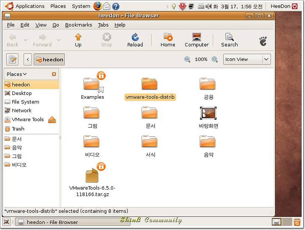Select heedon in Places sidebar
The height and width of the screenshot is (230, 305).
(31, 85)
